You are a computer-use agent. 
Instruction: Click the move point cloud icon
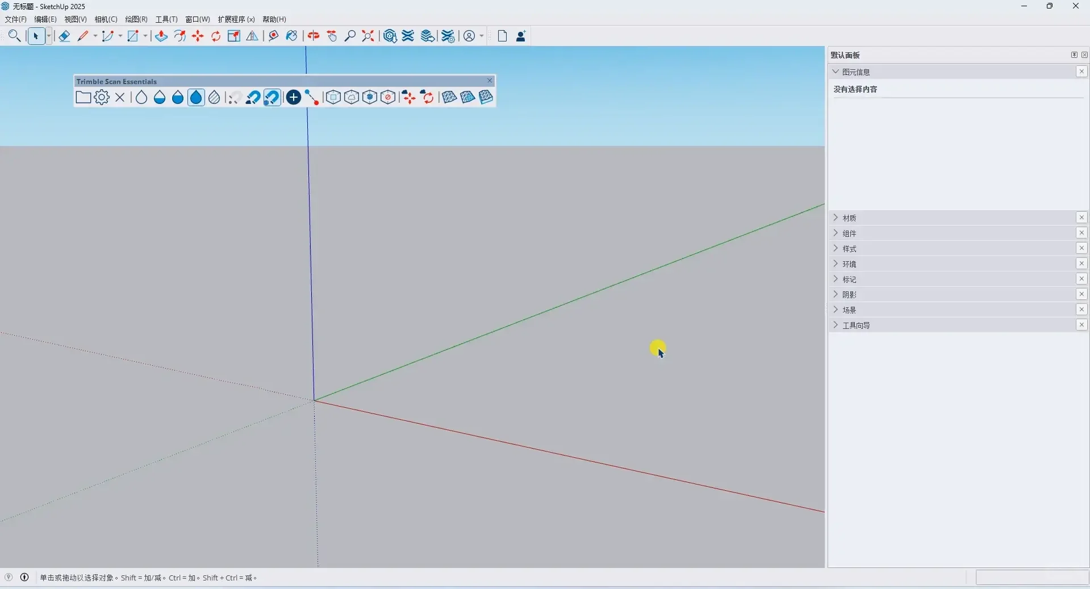tap(408, 98)
